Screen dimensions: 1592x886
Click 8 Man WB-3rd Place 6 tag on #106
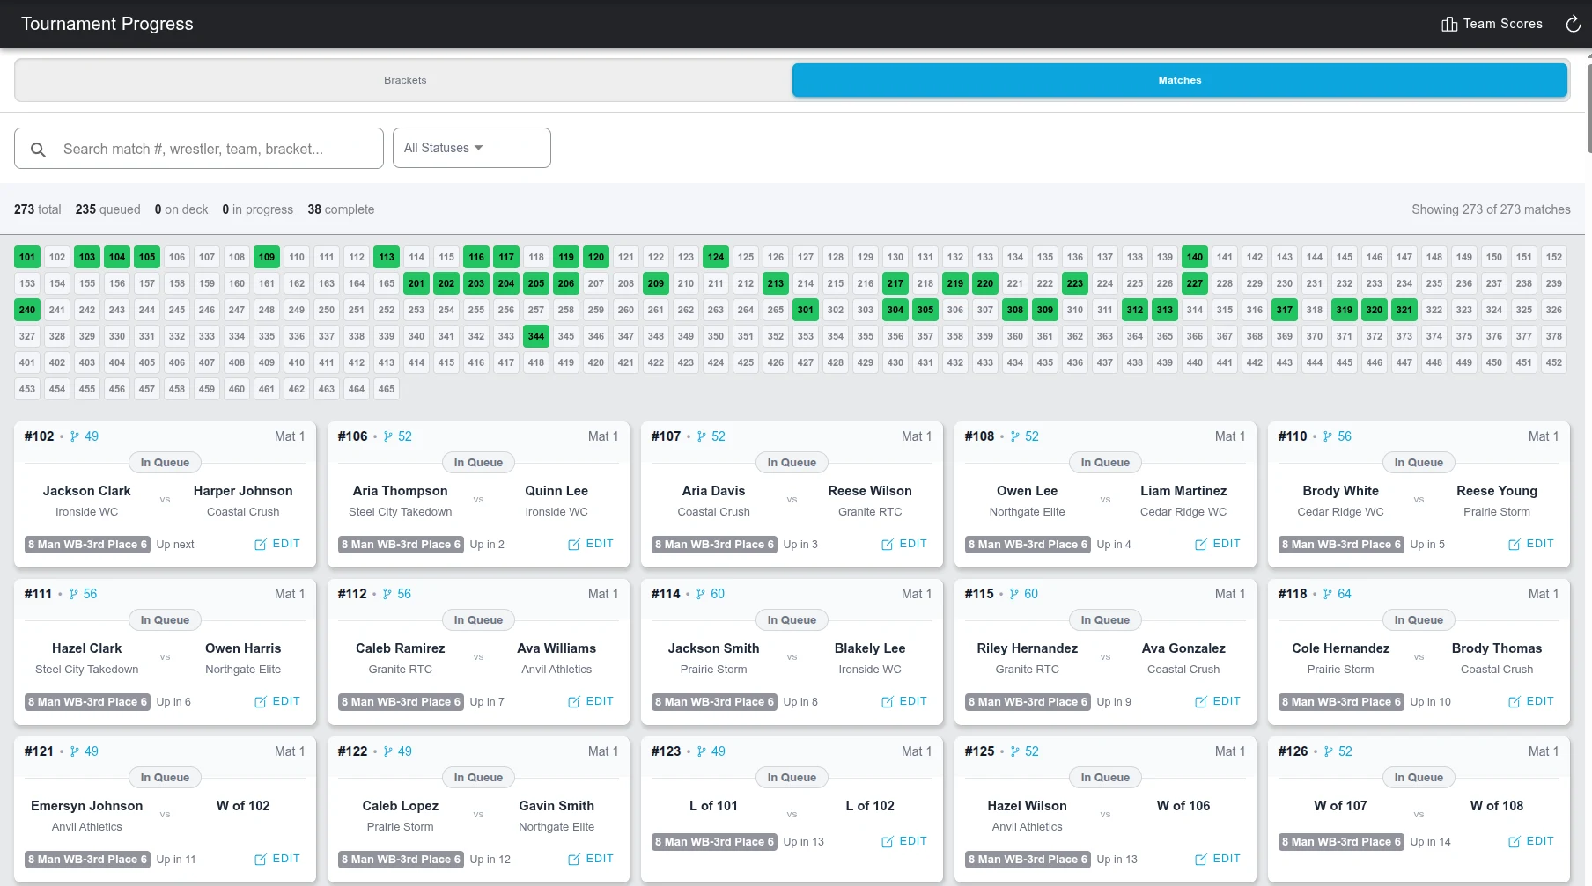pos(401,545)
